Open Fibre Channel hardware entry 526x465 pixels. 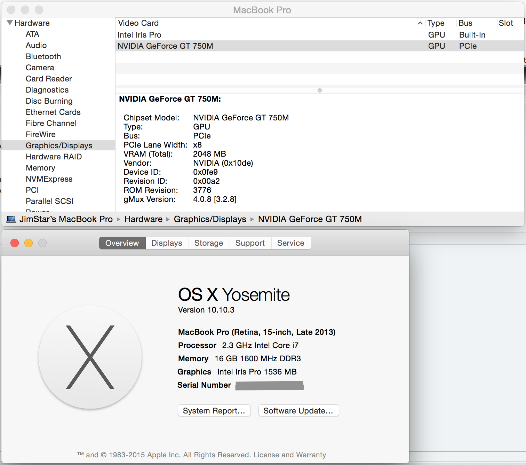coord(51,123)
